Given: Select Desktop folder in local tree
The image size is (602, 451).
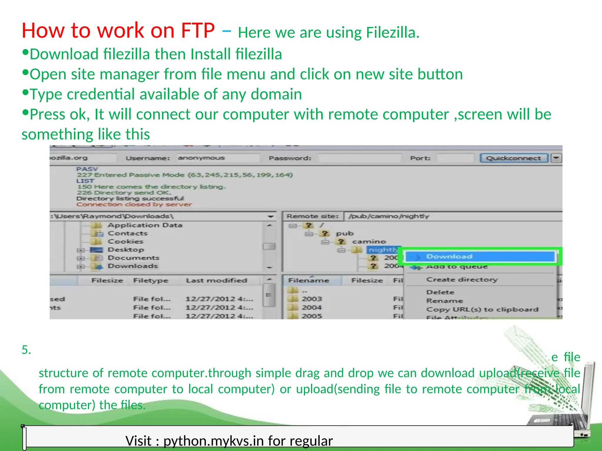Looking at the screenshot, I should 126,250.
